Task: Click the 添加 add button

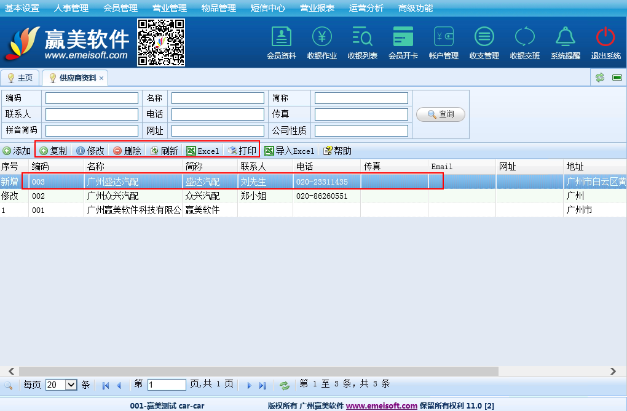Action: (17, 151)
